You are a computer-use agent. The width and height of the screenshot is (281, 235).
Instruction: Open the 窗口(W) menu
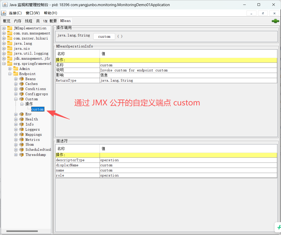click(33, 13)
